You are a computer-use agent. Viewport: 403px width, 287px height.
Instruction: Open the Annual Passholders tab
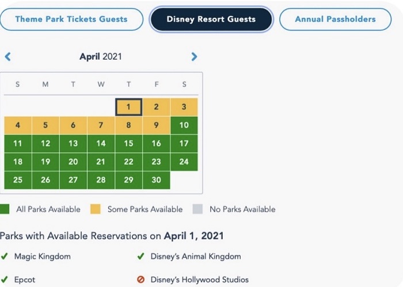click(x=335, y=19)
